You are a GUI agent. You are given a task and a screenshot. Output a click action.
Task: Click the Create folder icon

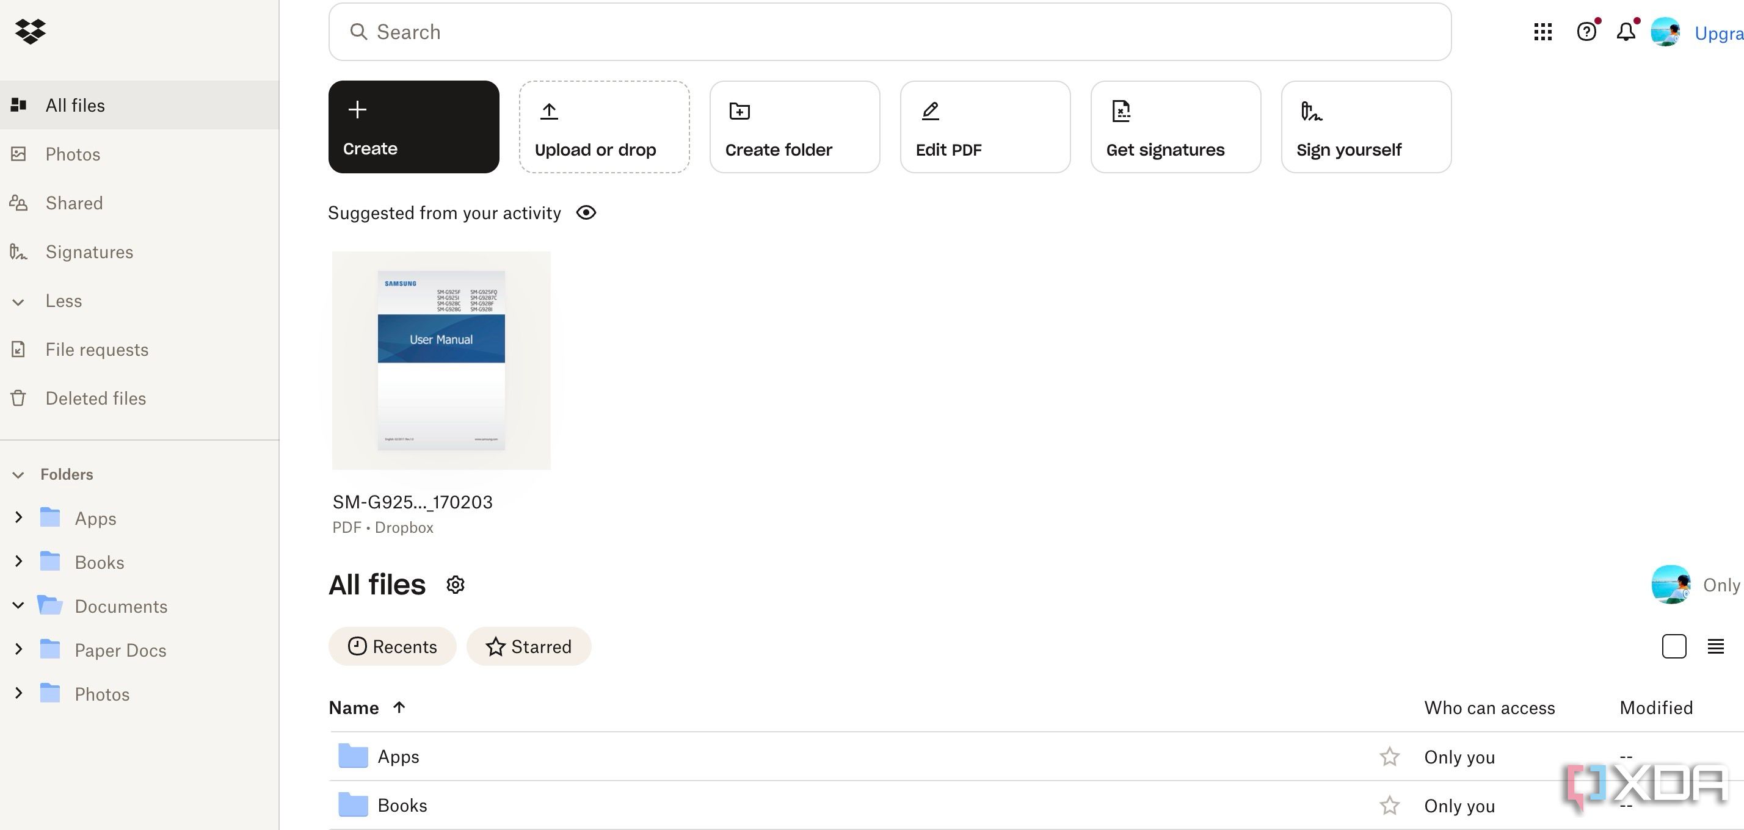coord(738,110)
